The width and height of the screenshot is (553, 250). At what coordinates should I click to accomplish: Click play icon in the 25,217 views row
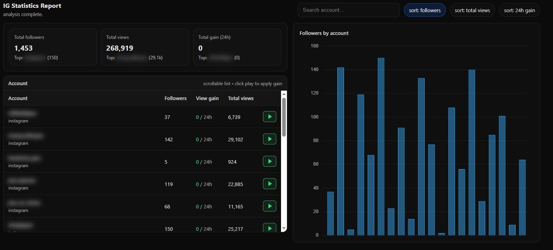(x=270, y=228)
